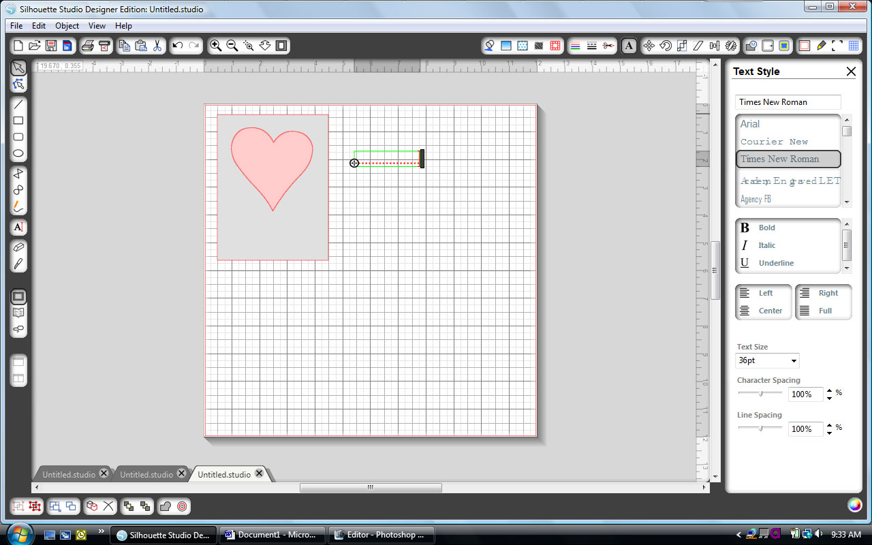Viewport: 872px width, 545px height.
Task: Click the Cut scissors icon
Action: click(x=157, y=46)
